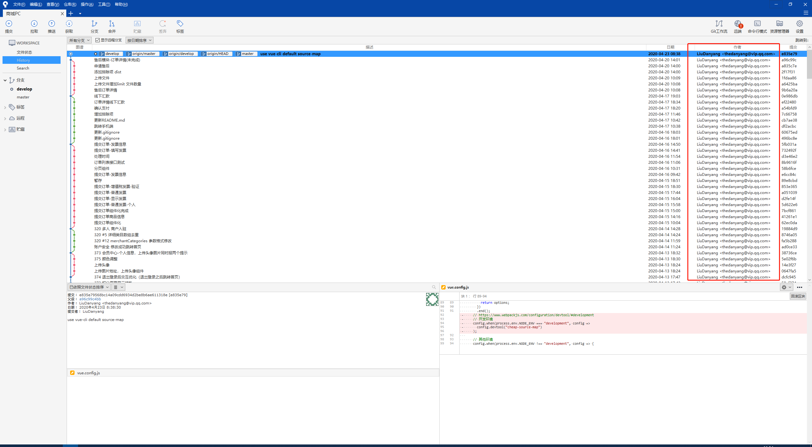The width and height of the screenshot is (812, 447).
Task: Open the 仓库(R) menu
Action: coord(70,4)
